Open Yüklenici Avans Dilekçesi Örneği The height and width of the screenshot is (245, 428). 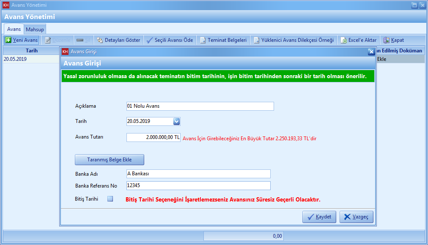(x=294, y=40)
